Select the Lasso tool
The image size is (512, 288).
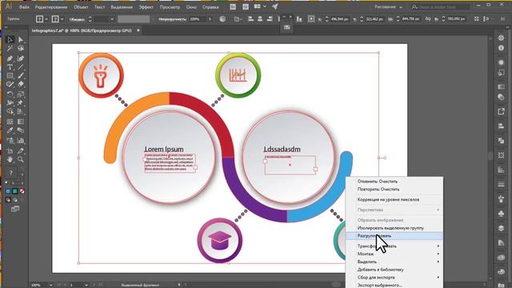(x=21, y=49)
